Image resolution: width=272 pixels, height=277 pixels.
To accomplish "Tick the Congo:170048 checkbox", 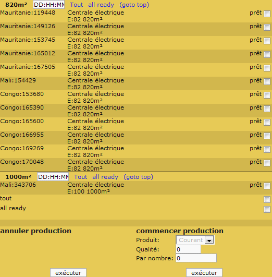I will tap(267, 163).
